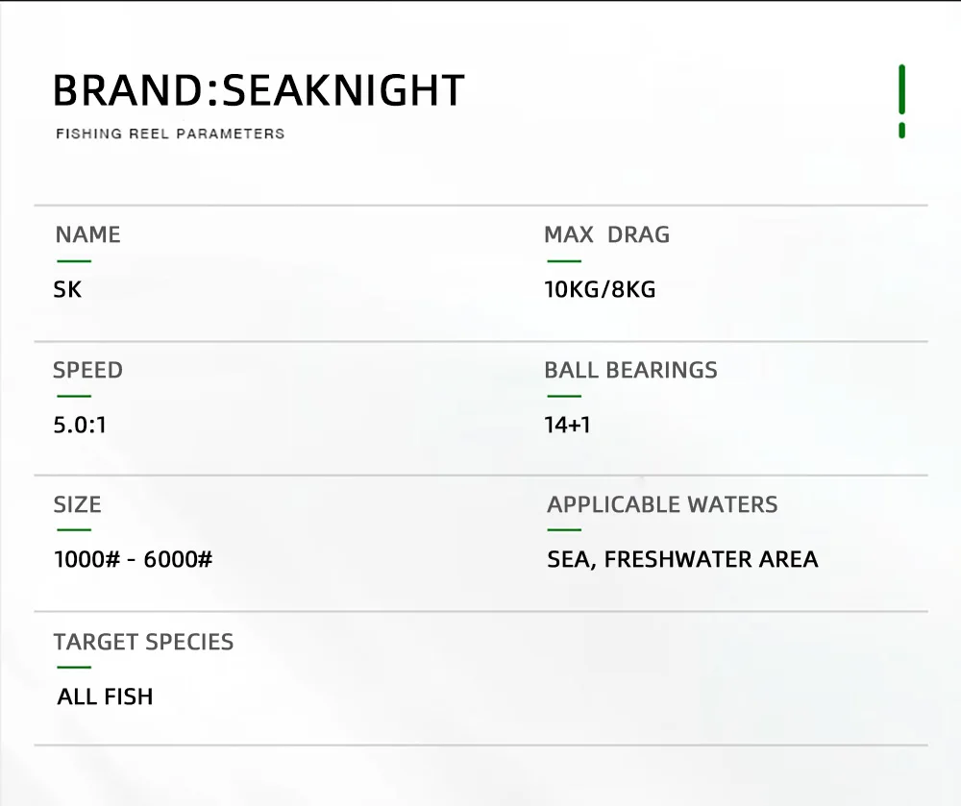Click the green exclamation mark icon
The image size is (961, 806).
(x=901, y=101)
